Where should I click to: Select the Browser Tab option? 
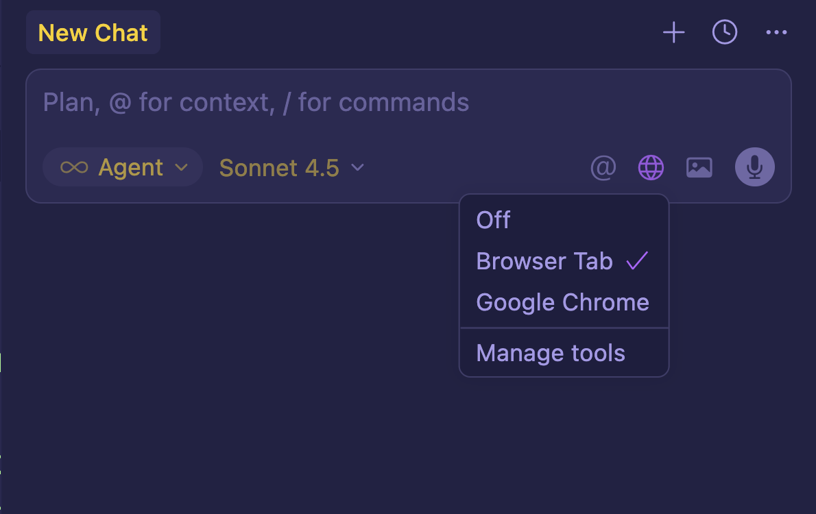[544, 261]
